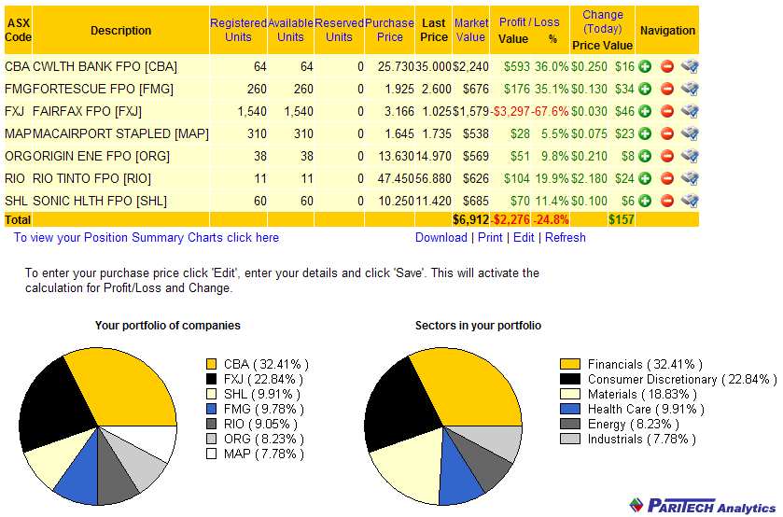This screenshot has height=517, width=783.
Task: Click the FXJ loss value -$3,297
Action: click(x=510, y=111)
